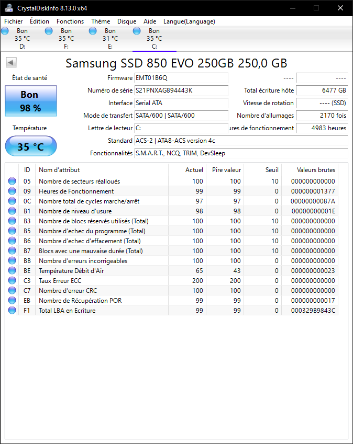Select the Nombre de Récupération POR row
Screen dimensions: 353x444
click(x=172, y=300)
